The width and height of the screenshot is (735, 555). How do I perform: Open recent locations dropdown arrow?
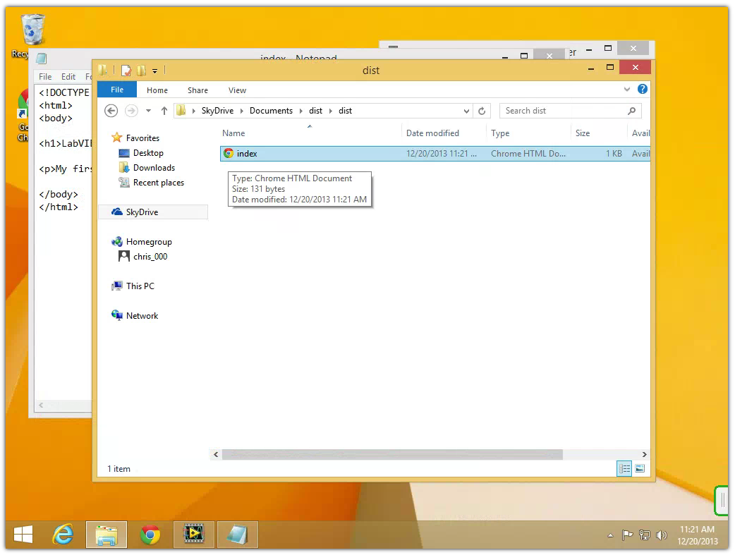pyautogui.click(x=148, y=111)
